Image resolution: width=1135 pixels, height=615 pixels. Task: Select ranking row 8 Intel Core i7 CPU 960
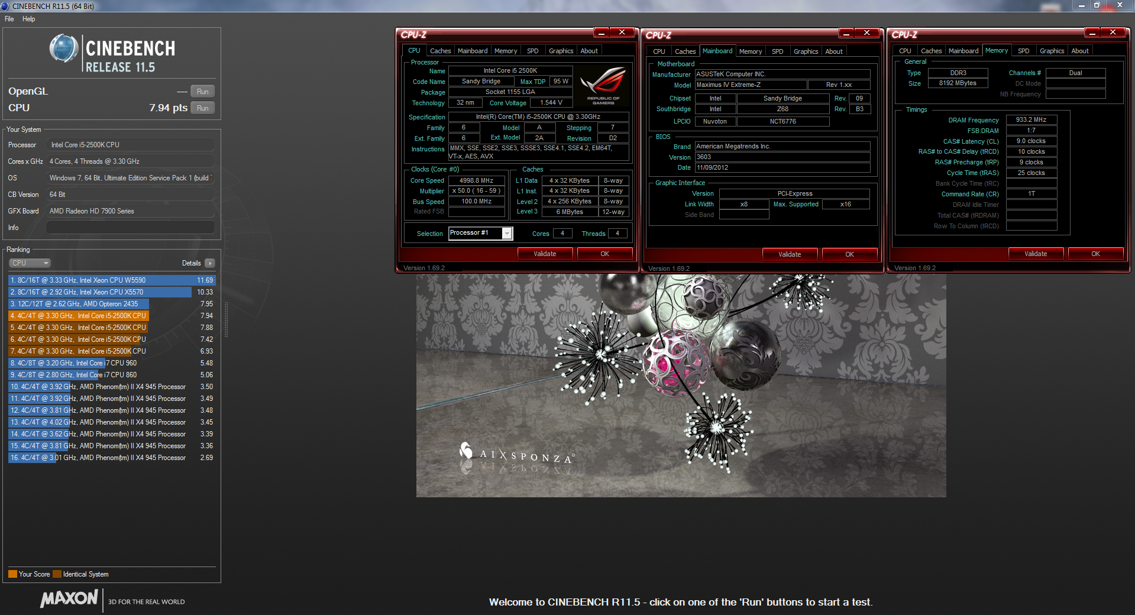pos(112,363)
